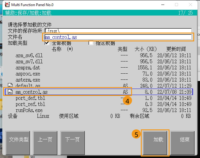Select runPcAs.exe in the file list

point(29,110)
